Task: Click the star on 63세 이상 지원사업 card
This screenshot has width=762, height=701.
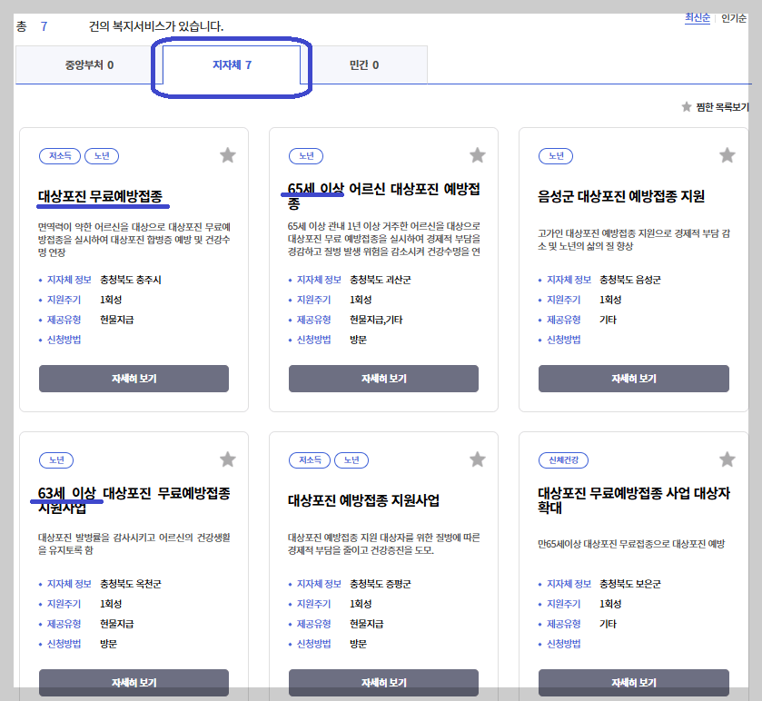Action: click(x=228, y=460)
